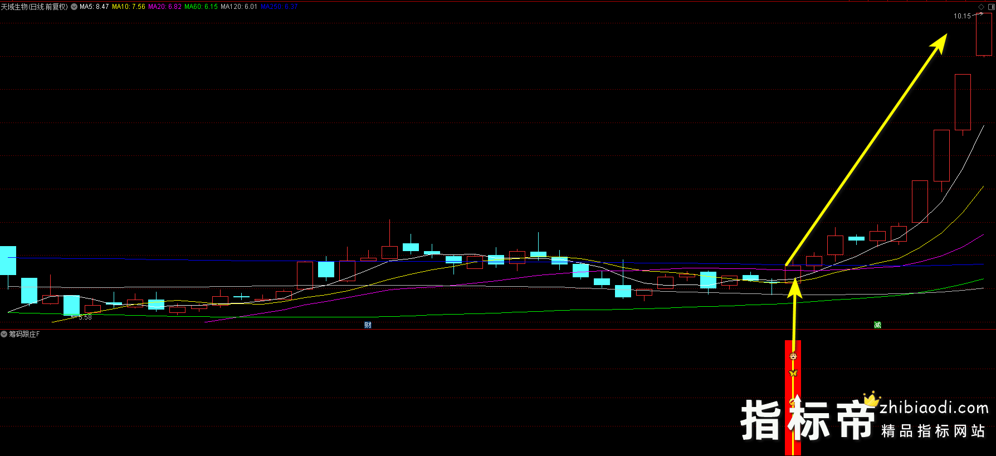Toggle the side panel icon at top-right
The height and width of the screenshot is (456, 996).
pos(990,7)
